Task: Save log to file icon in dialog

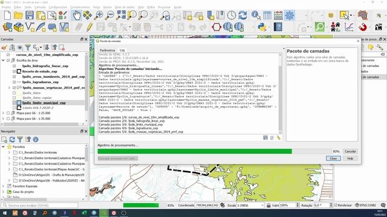Action: pyautogui.click(x=265, y=138)
